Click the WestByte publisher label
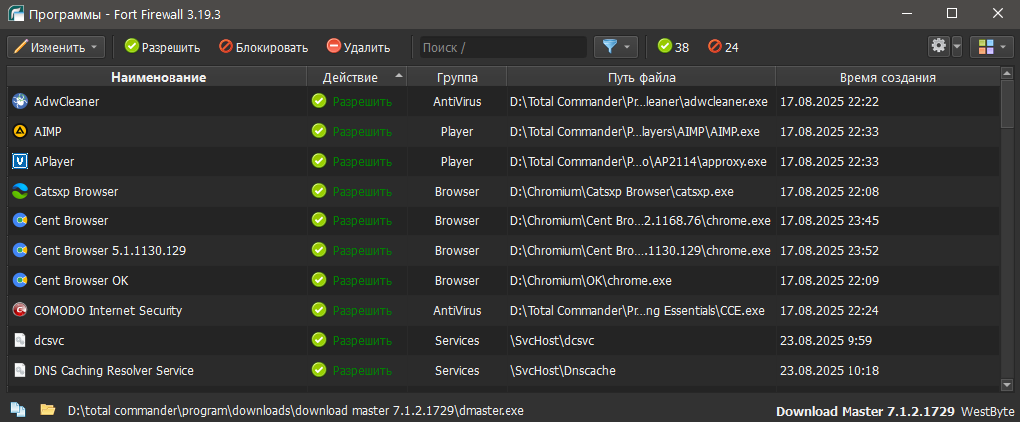 pyautogui.click(x=987, y=412)
